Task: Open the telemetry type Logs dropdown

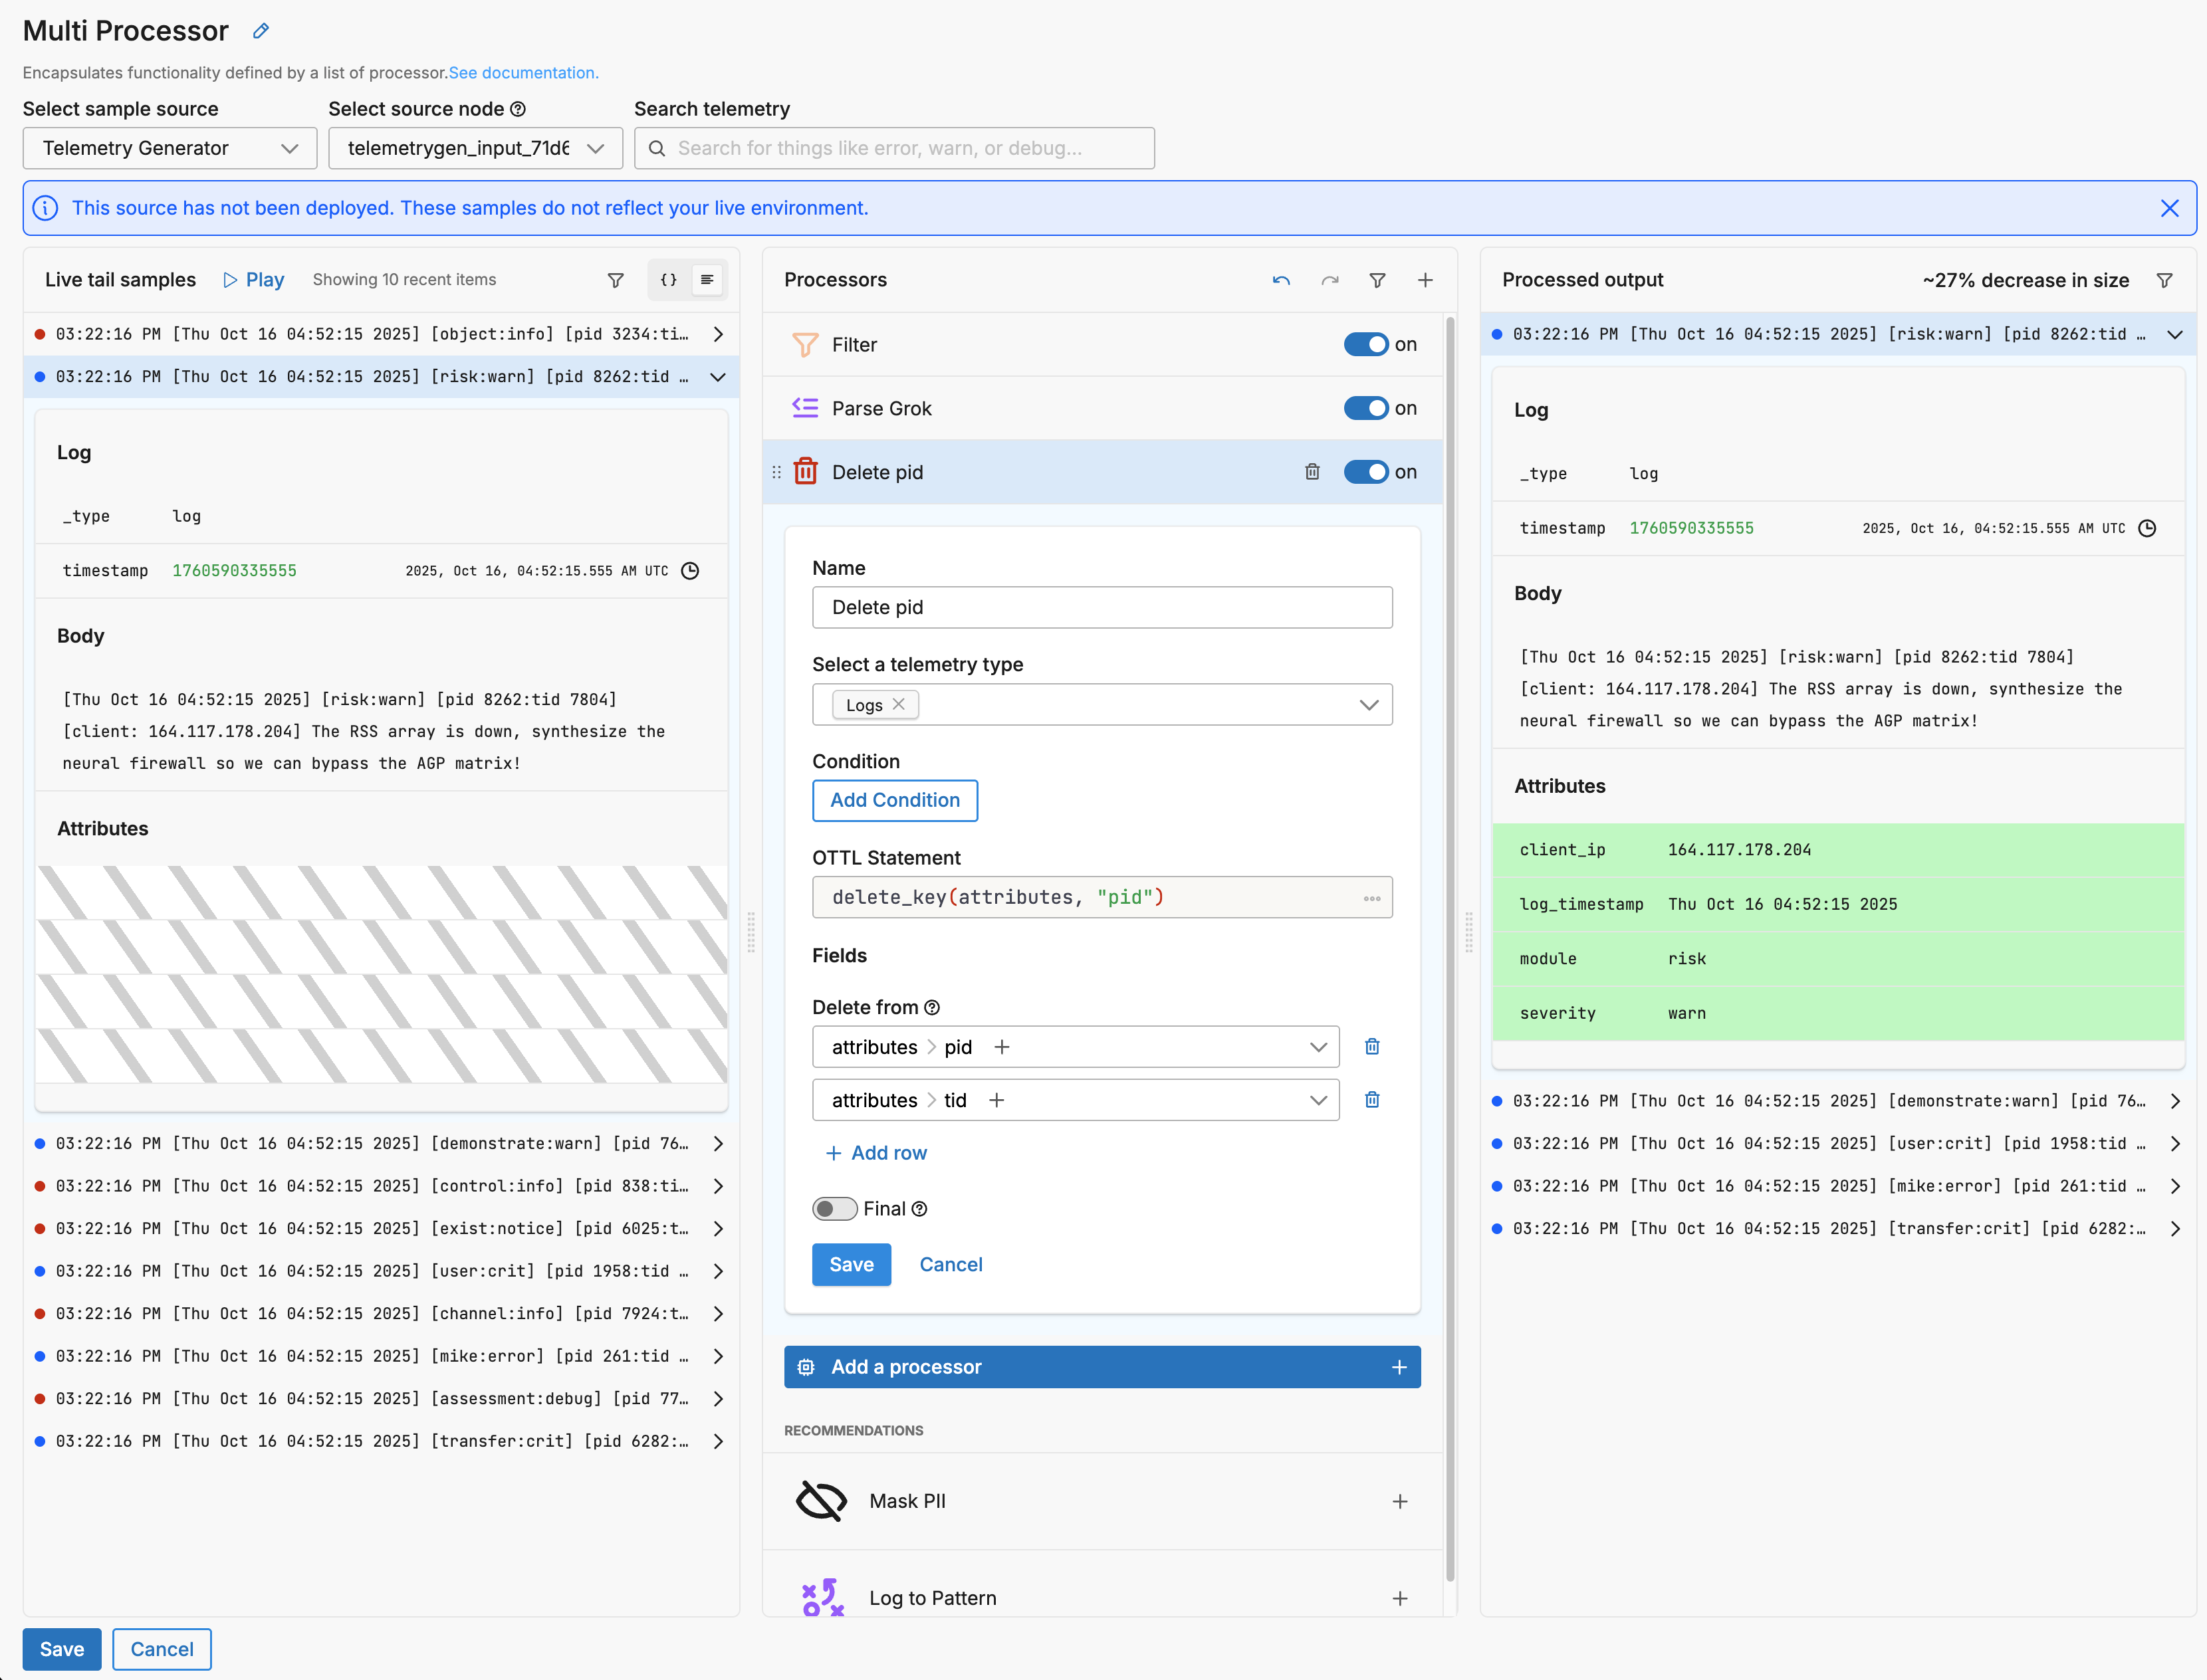Action: pyautogui.click(x=1102, y=705)
